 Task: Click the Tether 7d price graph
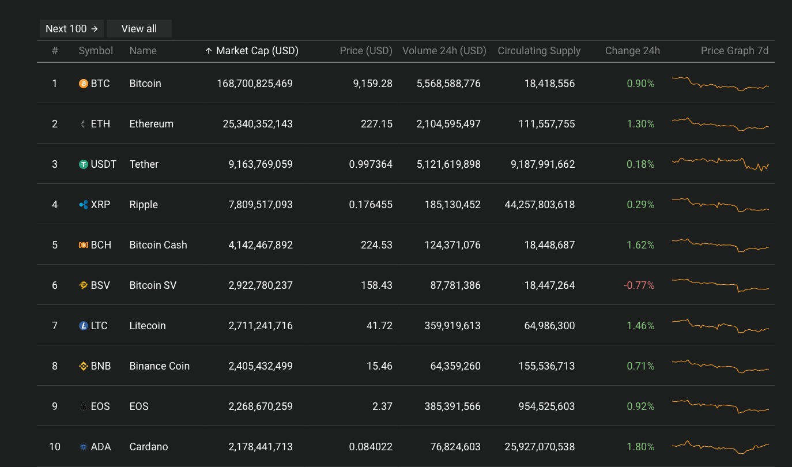(721, 164)
